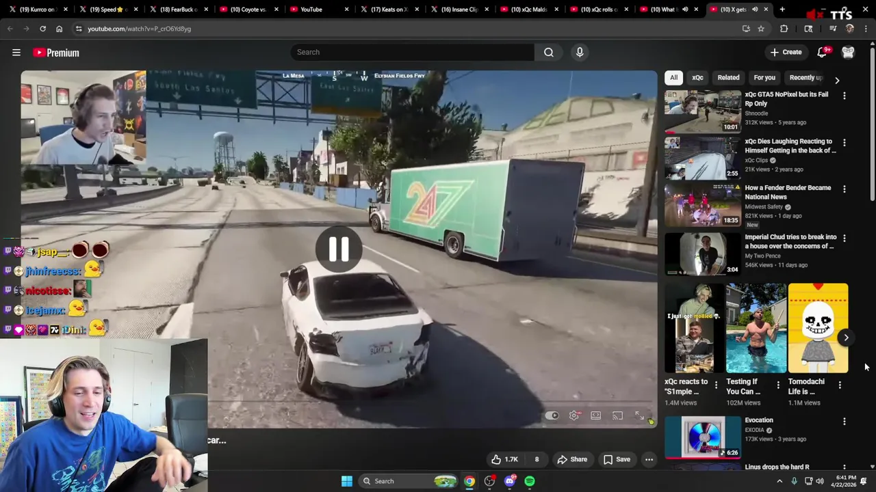The image size is (876, 492).
Task: Open Chrome three-dot menu
Action: (866, 29)
